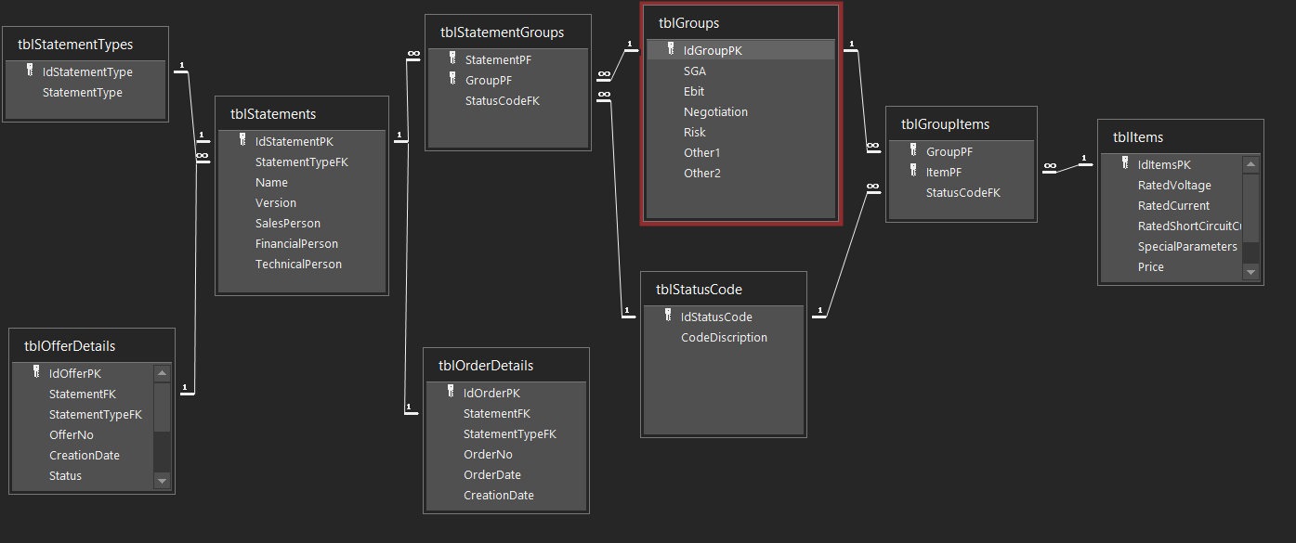Viewport: 1296px width, 543px height.
Task: Select Risk field in tblGroups
Action: 695,132
